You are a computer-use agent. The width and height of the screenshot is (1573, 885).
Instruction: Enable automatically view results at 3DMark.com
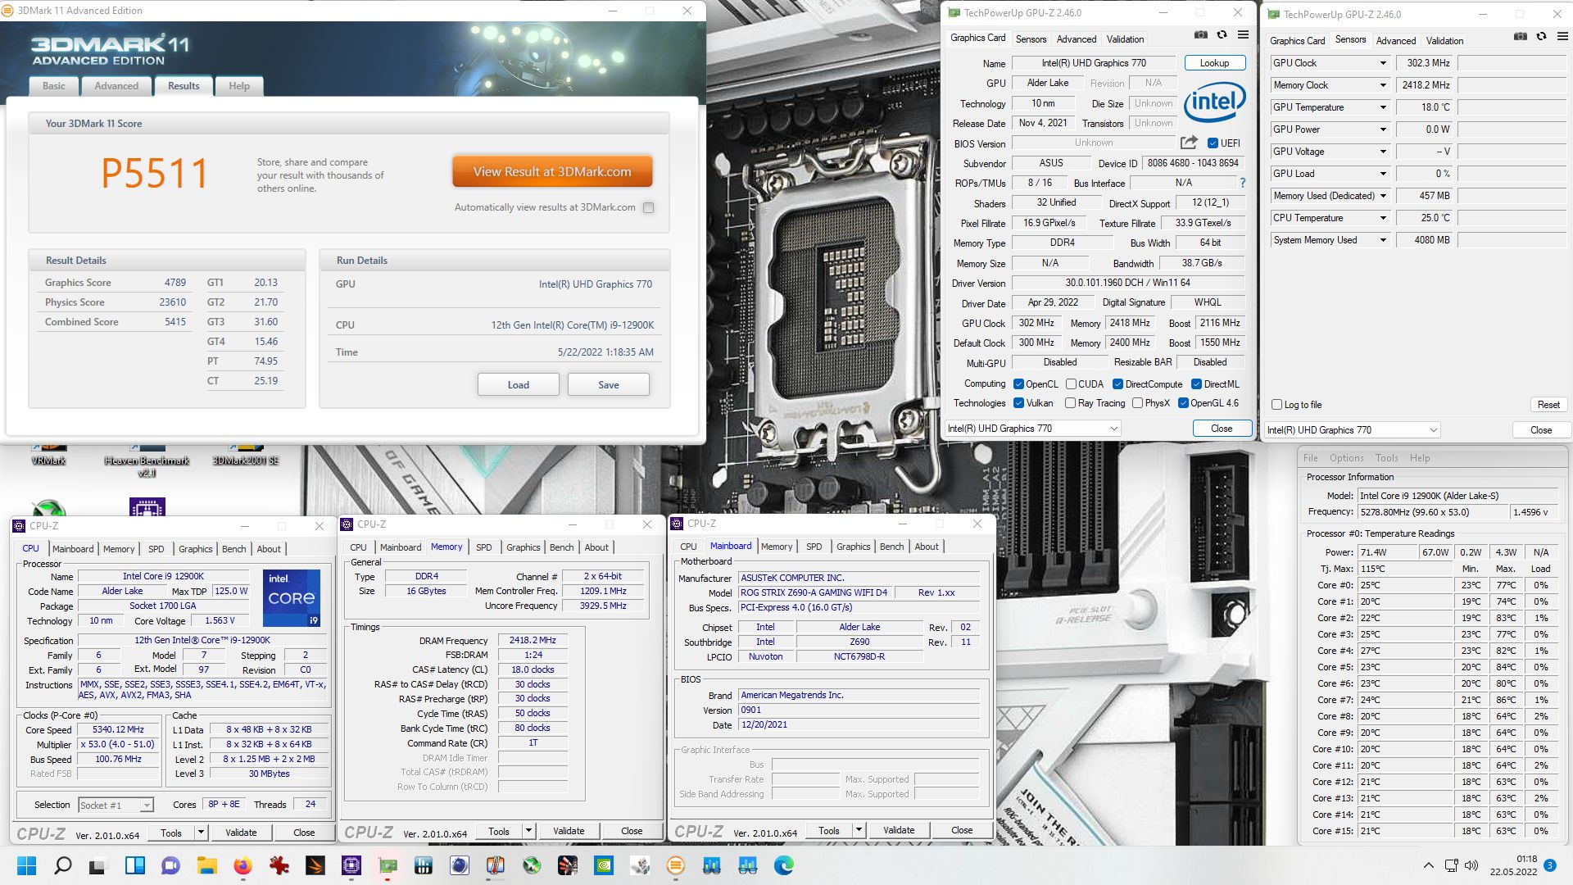[x=649, y=207]
